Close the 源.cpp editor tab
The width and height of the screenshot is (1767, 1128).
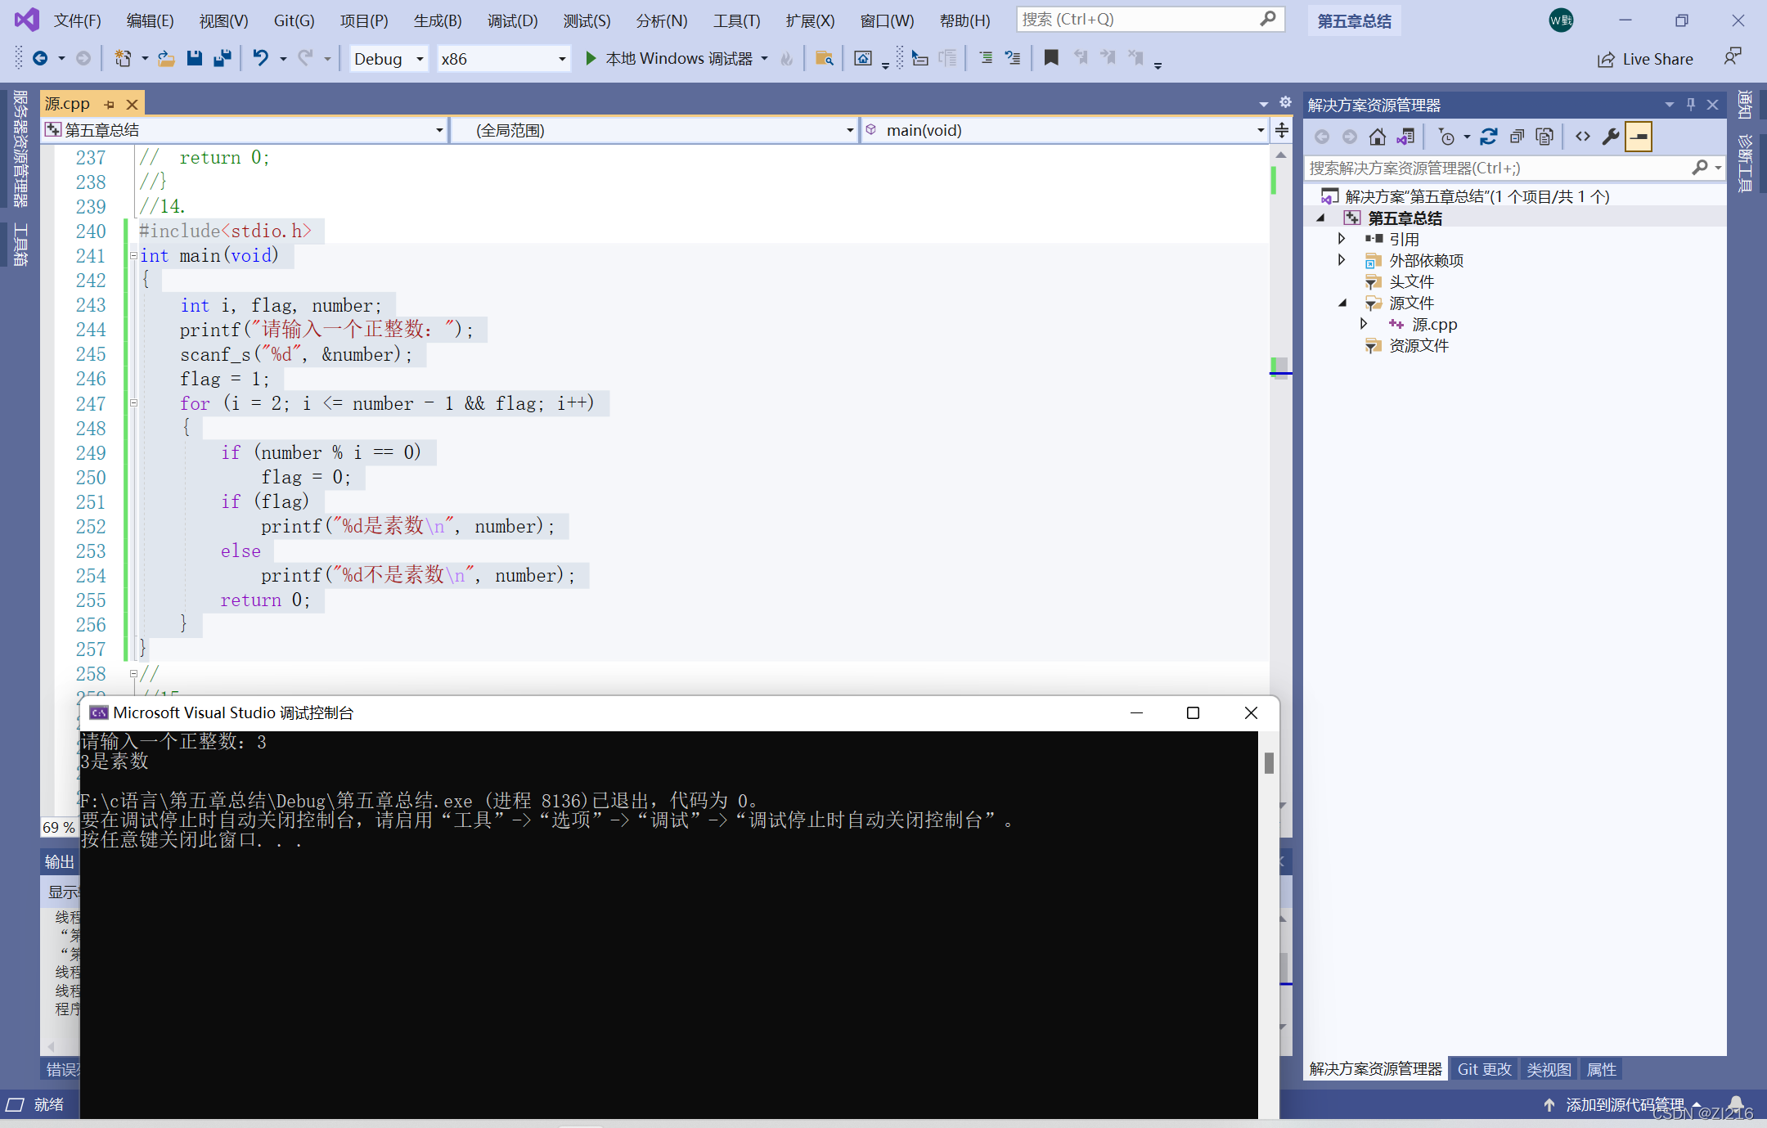pos(132,104)
